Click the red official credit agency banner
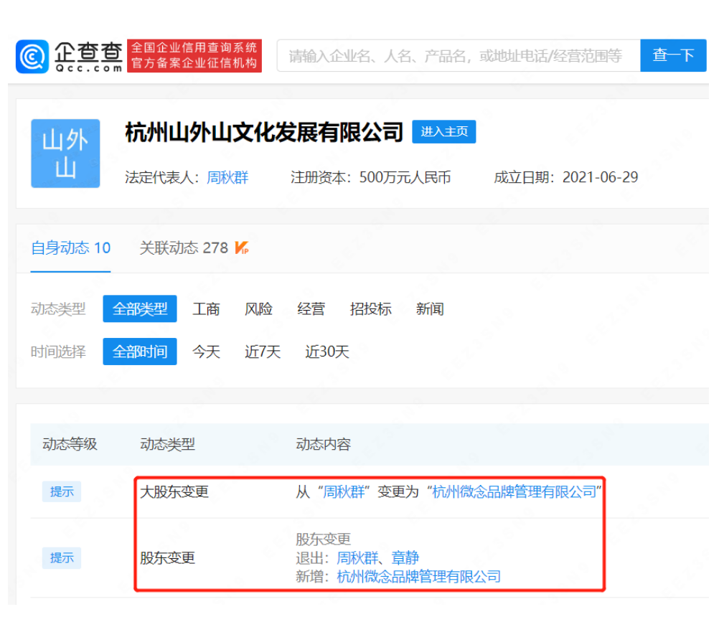The image size is (719, 622). click(x=194, y=55)
